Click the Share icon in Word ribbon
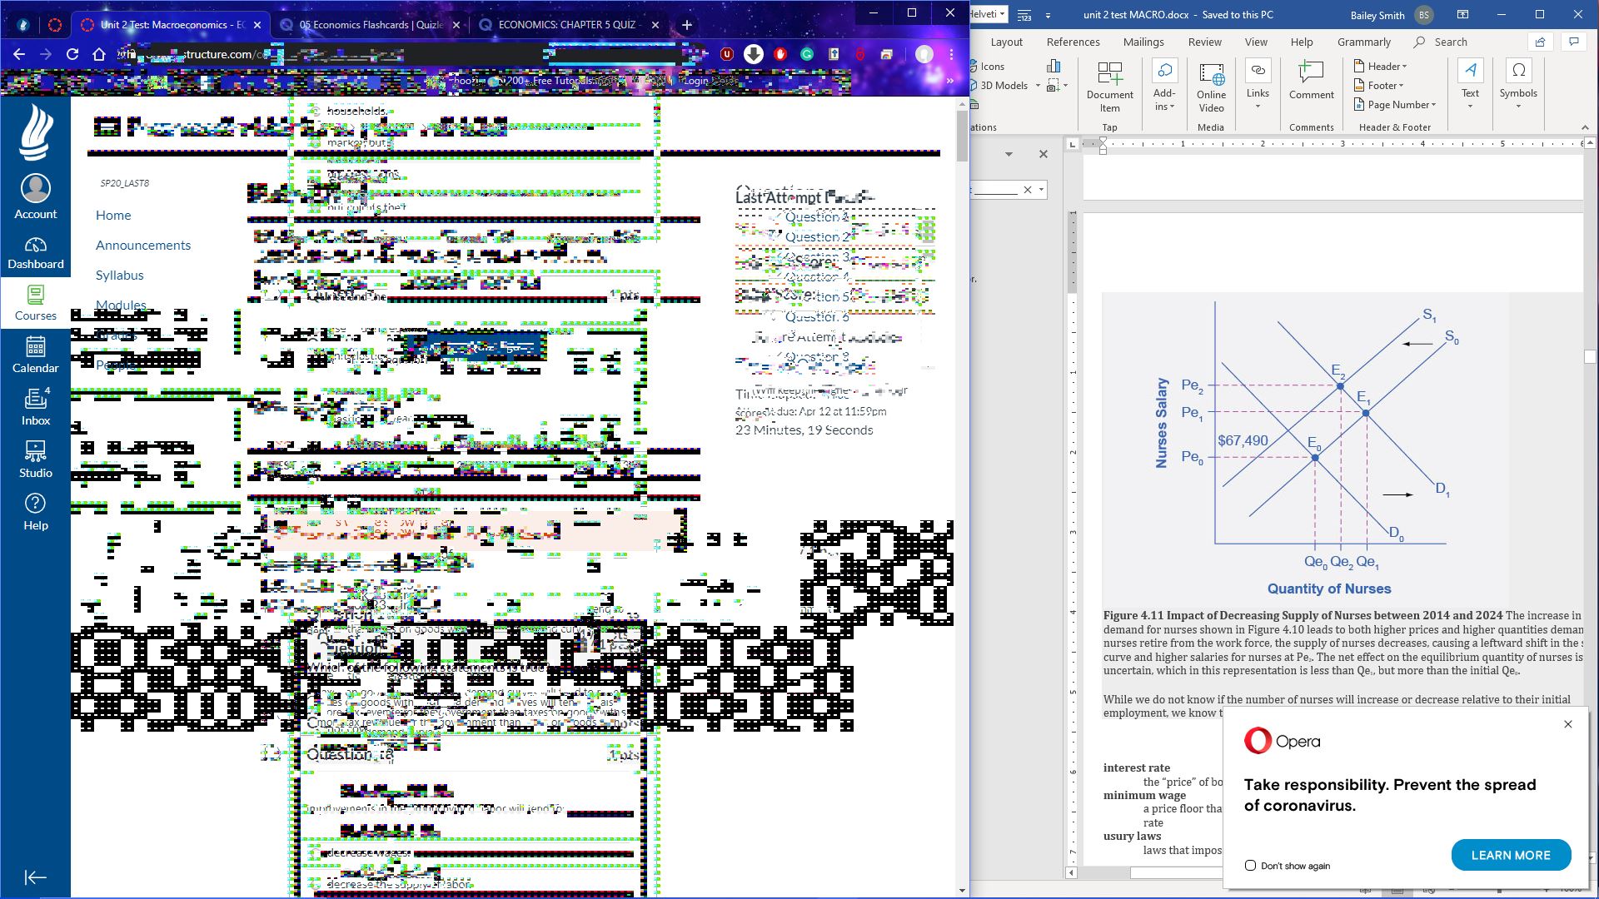The width and height of the screenshot is (1599, 899). [x=1540, y=42]
